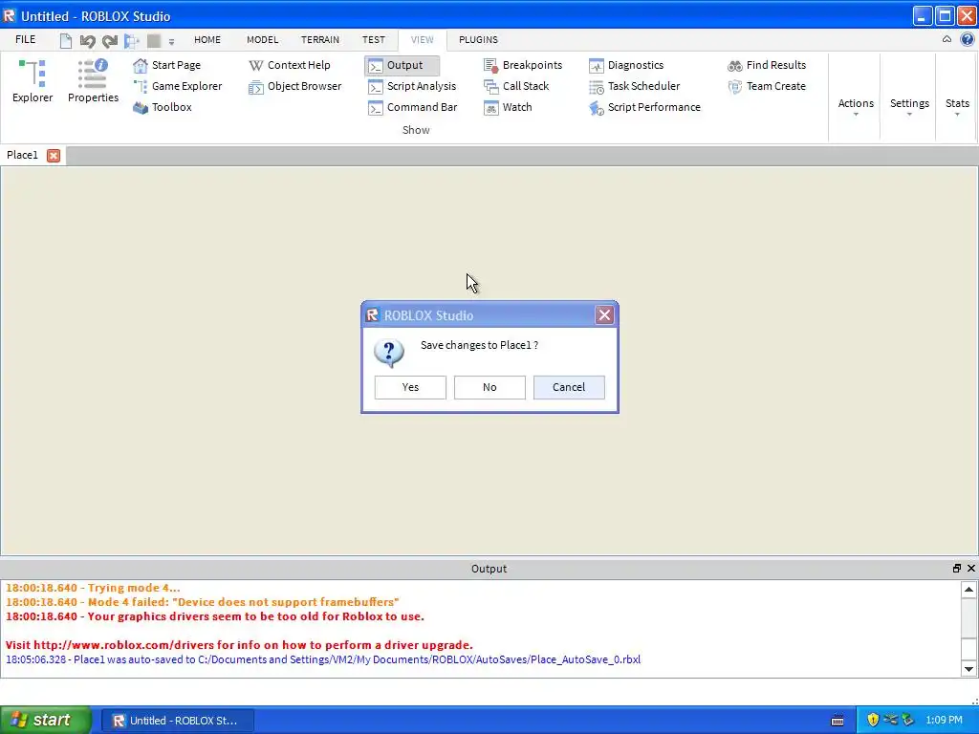Open the Explorer panel

point(33,81)
